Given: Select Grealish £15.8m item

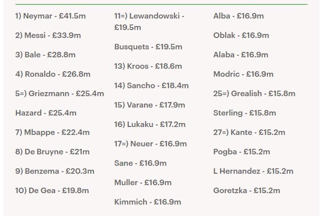Looking at the screenshot, I should [254, 93].
